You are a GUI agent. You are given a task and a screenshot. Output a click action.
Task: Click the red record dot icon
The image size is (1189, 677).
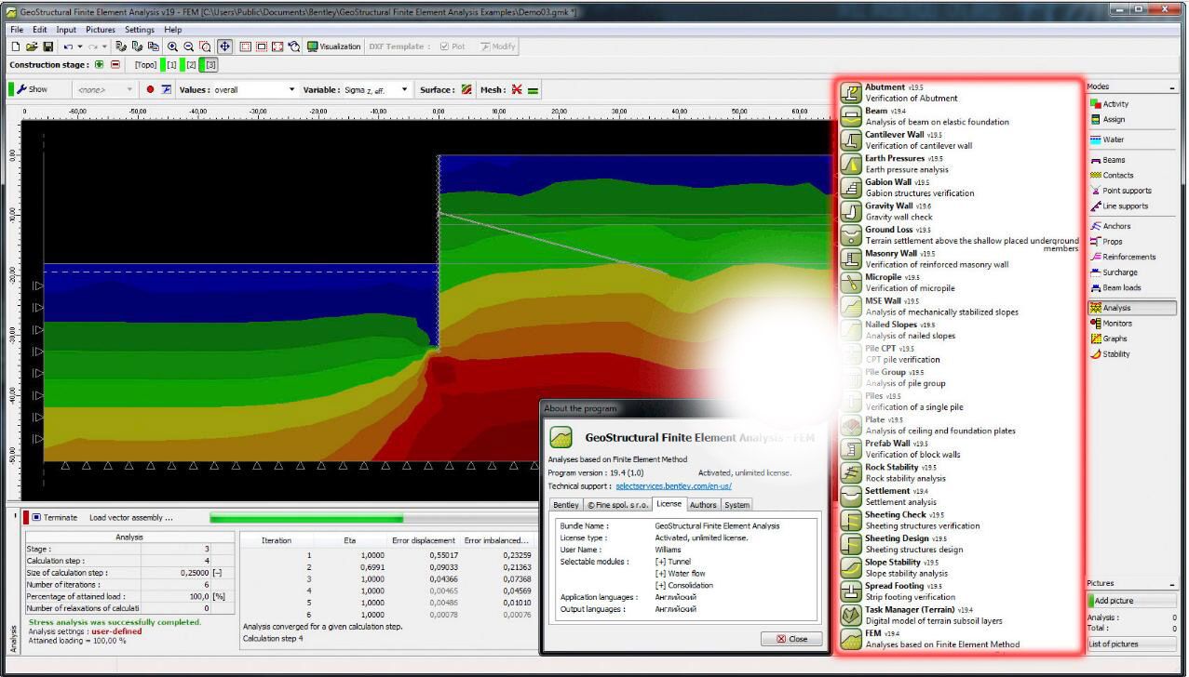click(150, 89)
